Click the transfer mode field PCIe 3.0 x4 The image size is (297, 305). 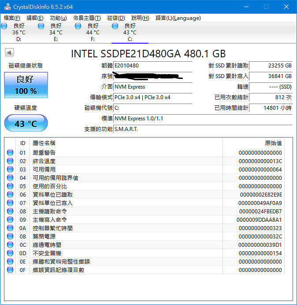pyautogui.click(x=152, y=97)
